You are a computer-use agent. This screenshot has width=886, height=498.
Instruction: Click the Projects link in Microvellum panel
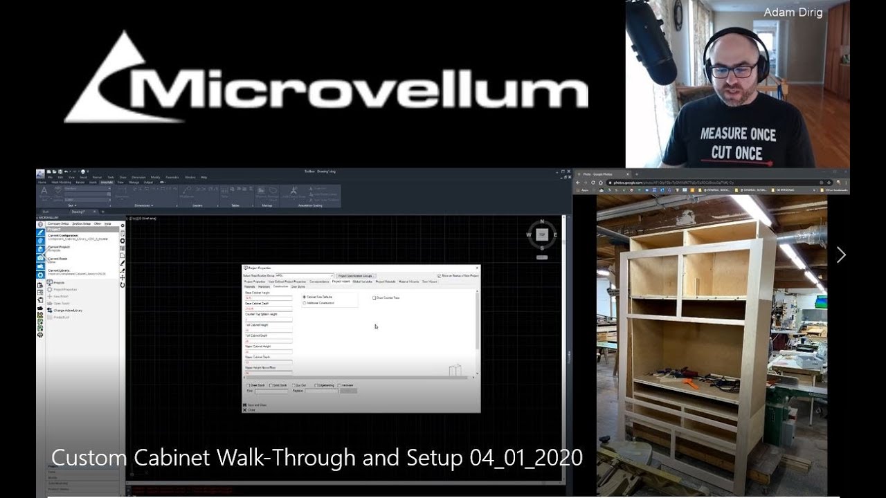(59, 283)
